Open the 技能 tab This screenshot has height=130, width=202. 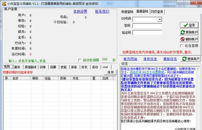(64, 67)
